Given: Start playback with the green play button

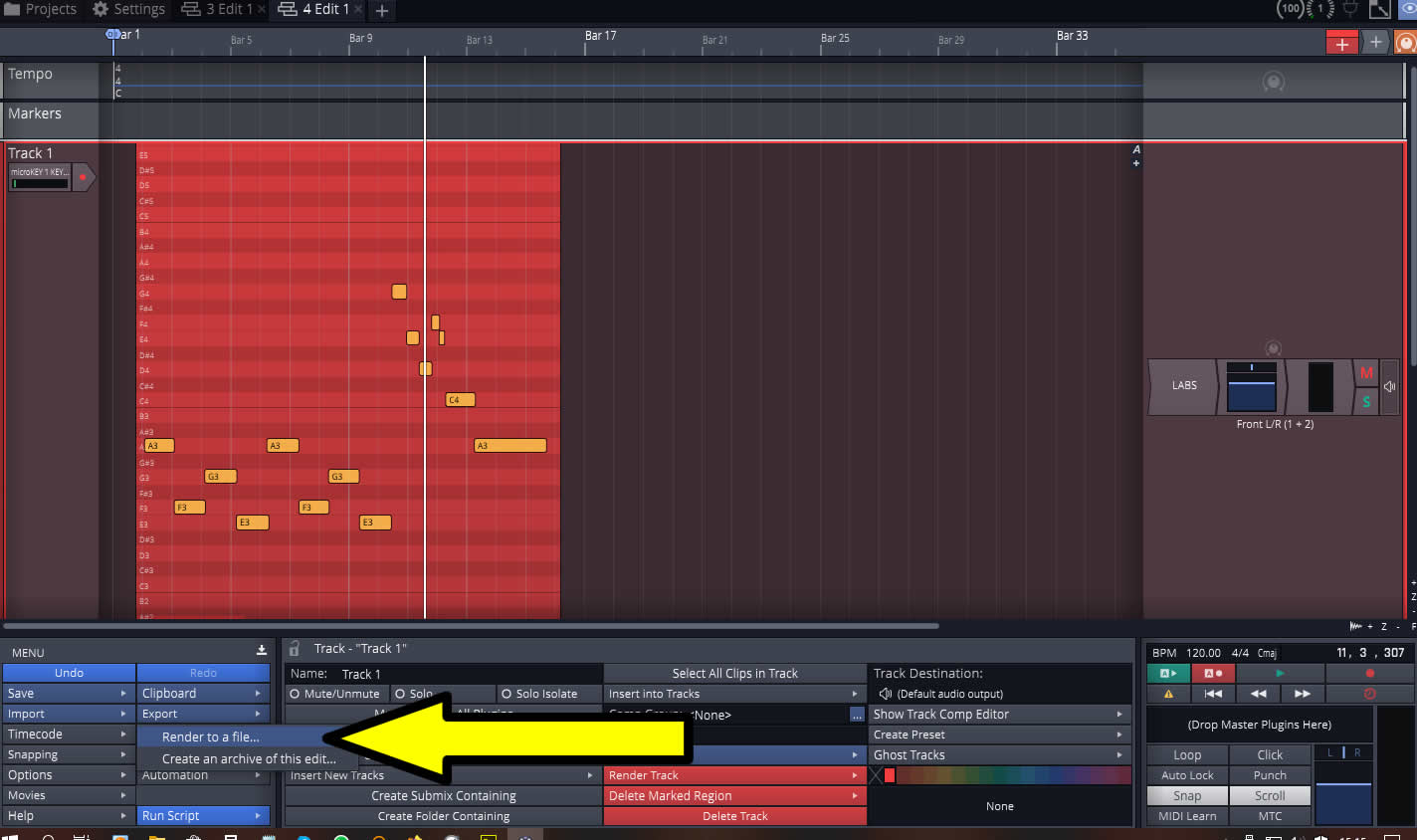Looking at the screenshot, I should click(x=1280, y=674).
